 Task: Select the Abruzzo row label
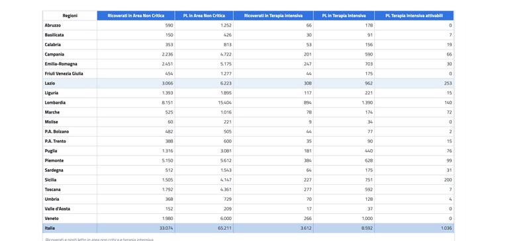point(53,25)
